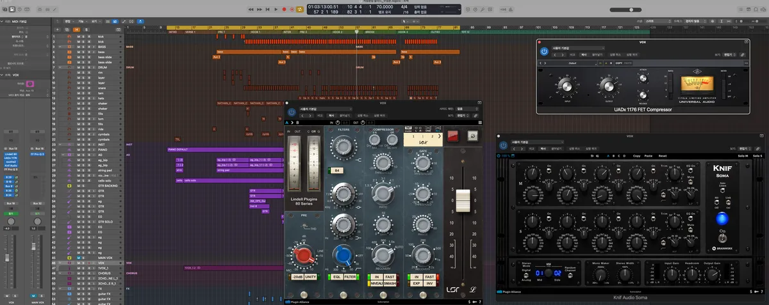
Task: Click the transport Fast Forward button
Action: 259,10
